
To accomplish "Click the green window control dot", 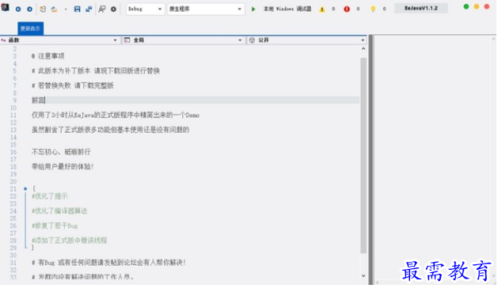I will 466,6.
